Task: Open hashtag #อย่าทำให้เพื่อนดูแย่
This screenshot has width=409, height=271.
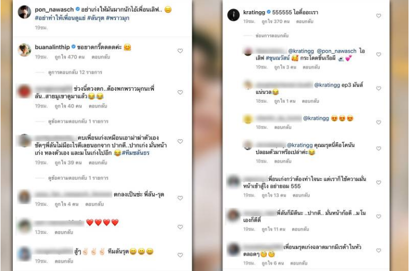Action: (x=60, y=18)
